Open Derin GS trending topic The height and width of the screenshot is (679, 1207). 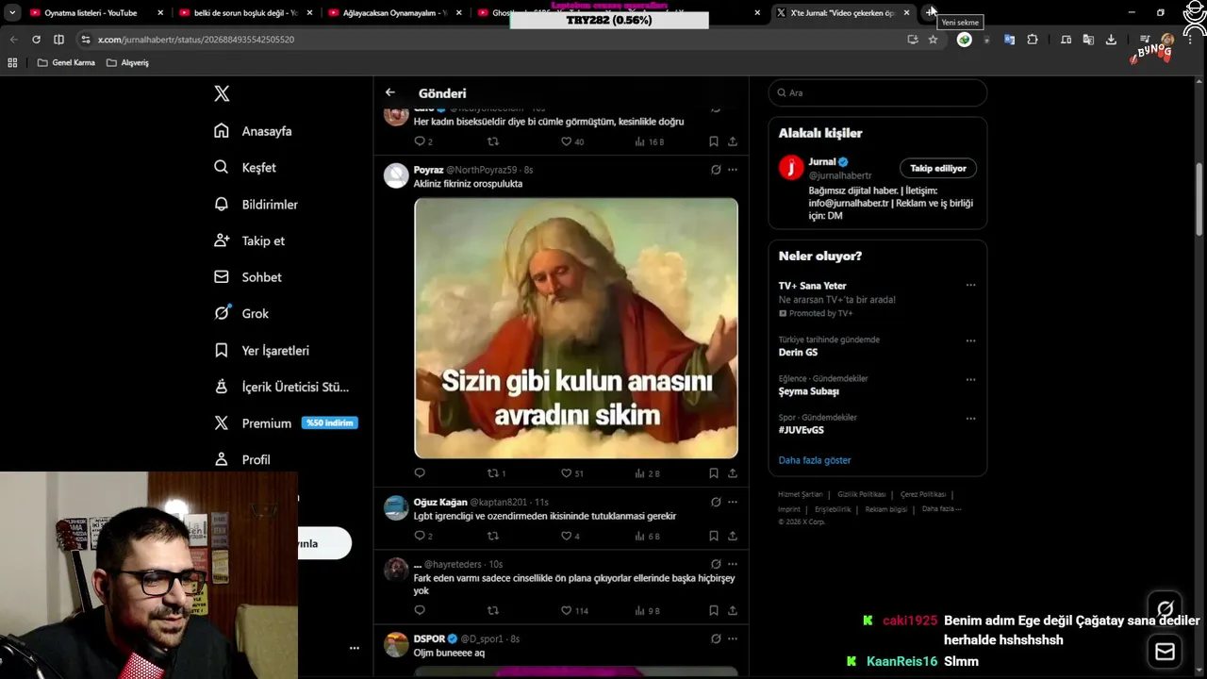pos(798,353)
